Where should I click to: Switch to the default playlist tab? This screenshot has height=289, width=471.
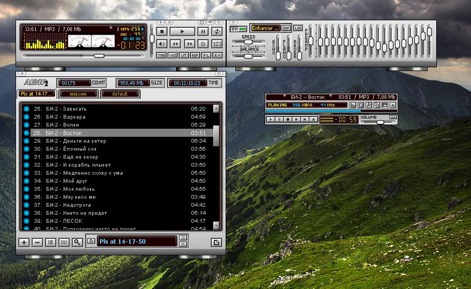(x=120, y=94)
